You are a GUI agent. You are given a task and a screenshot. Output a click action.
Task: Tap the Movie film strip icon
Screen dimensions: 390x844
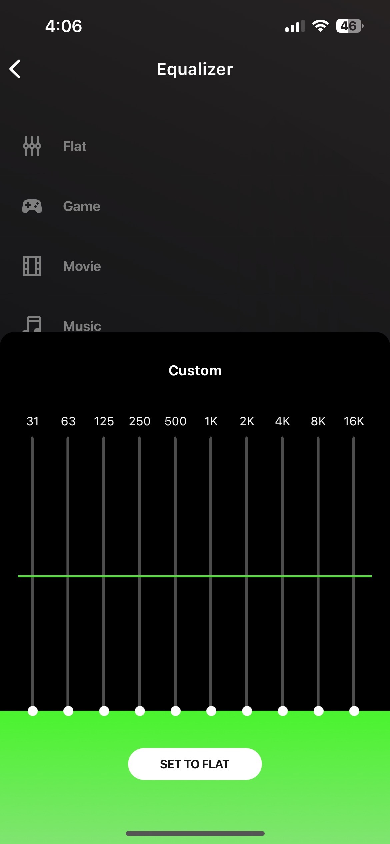coord(32,266)
